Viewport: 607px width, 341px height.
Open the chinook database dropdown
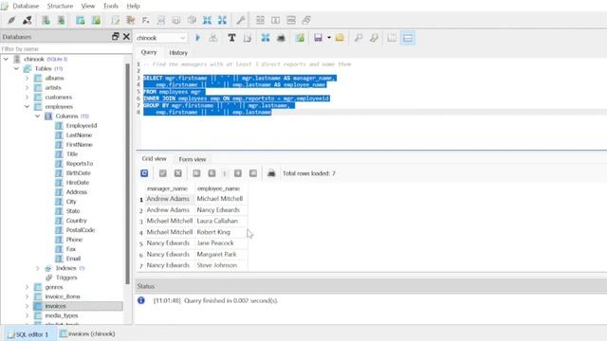161,38
